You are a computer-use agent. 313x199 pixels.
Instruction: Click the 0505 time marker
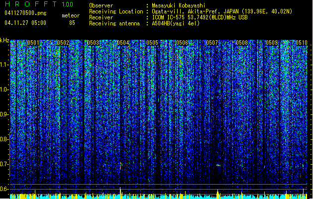pyautogui.click(x=152, y=43)
